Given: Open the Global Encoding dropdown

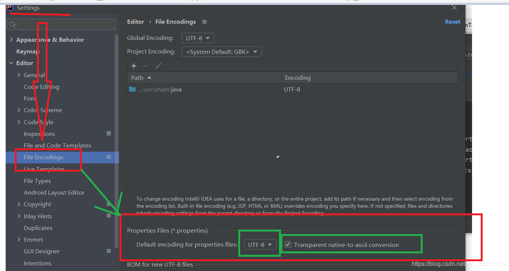Looking at the screenshot, I should [x=198, y=38].
